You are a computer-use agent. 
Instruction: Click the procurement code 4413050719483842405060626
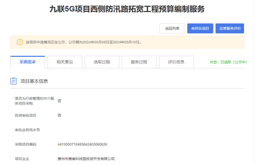[x=82, y=144]
